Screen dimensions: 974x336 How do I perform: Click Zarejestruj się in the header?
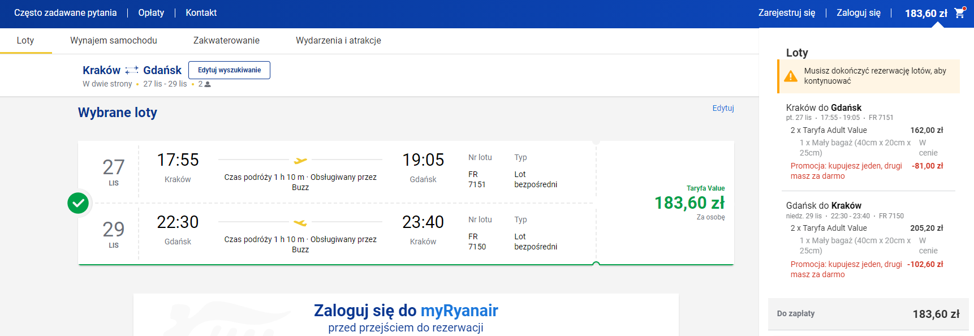click(x=786, y=13)
